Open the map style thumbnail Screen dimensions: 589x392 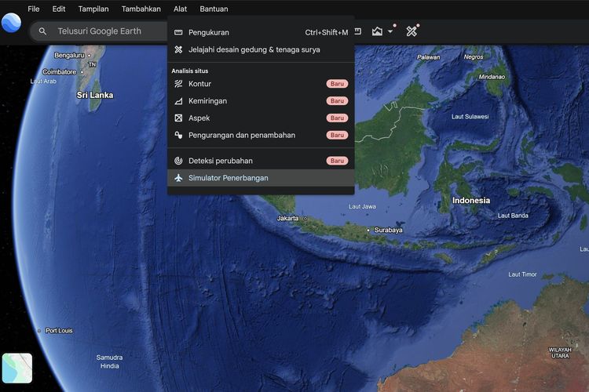click(17, 368)
